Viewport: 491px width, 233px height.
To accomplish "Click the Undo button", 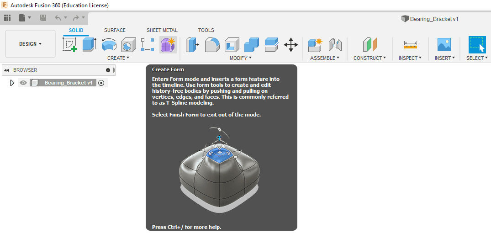I will click(x=58, y=18).
